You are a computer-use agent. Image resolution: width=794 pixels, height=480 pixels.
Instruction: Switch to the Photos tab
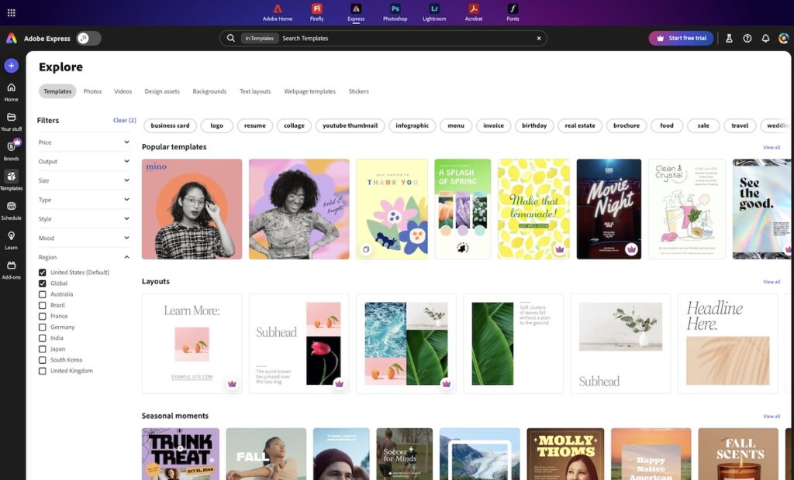pos(92,91)
